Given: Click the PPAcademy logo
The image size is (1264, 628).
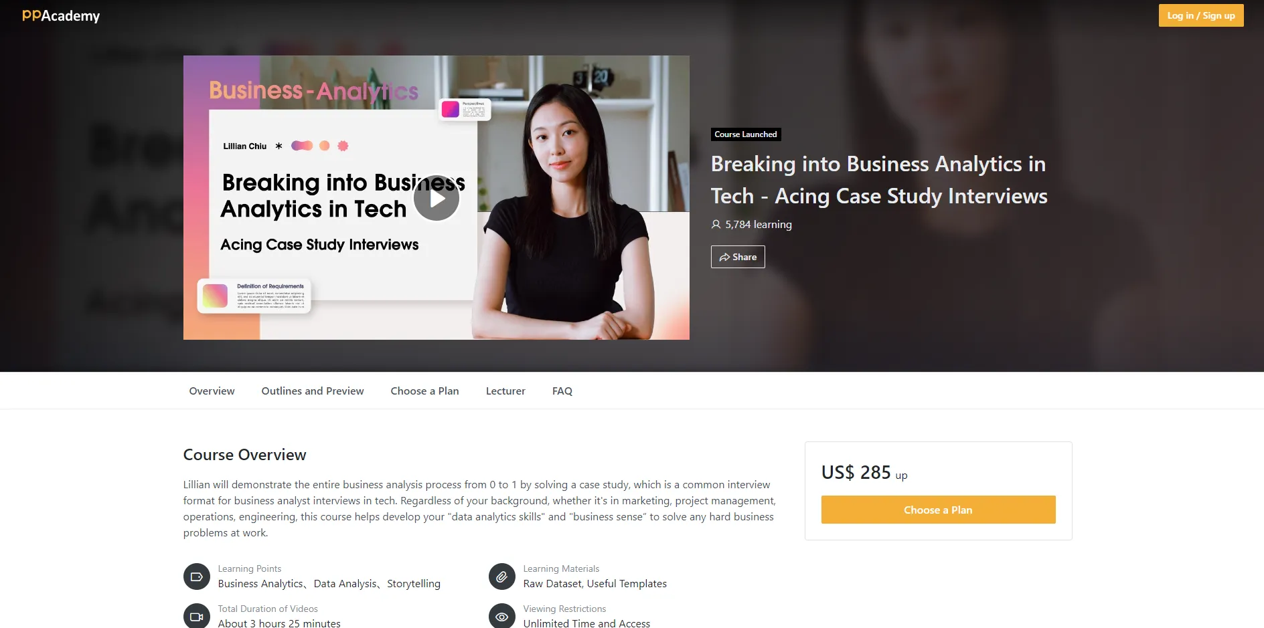Looking at the screenshot, I should (x=61, y=15).
